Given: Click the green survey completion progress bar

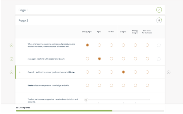Looking at the screenshot, I should [x=64, y=111].
